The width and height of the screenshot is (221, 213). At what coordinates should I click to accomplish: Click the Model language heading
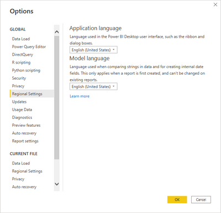pyautogui.click(x=90, y=59)
